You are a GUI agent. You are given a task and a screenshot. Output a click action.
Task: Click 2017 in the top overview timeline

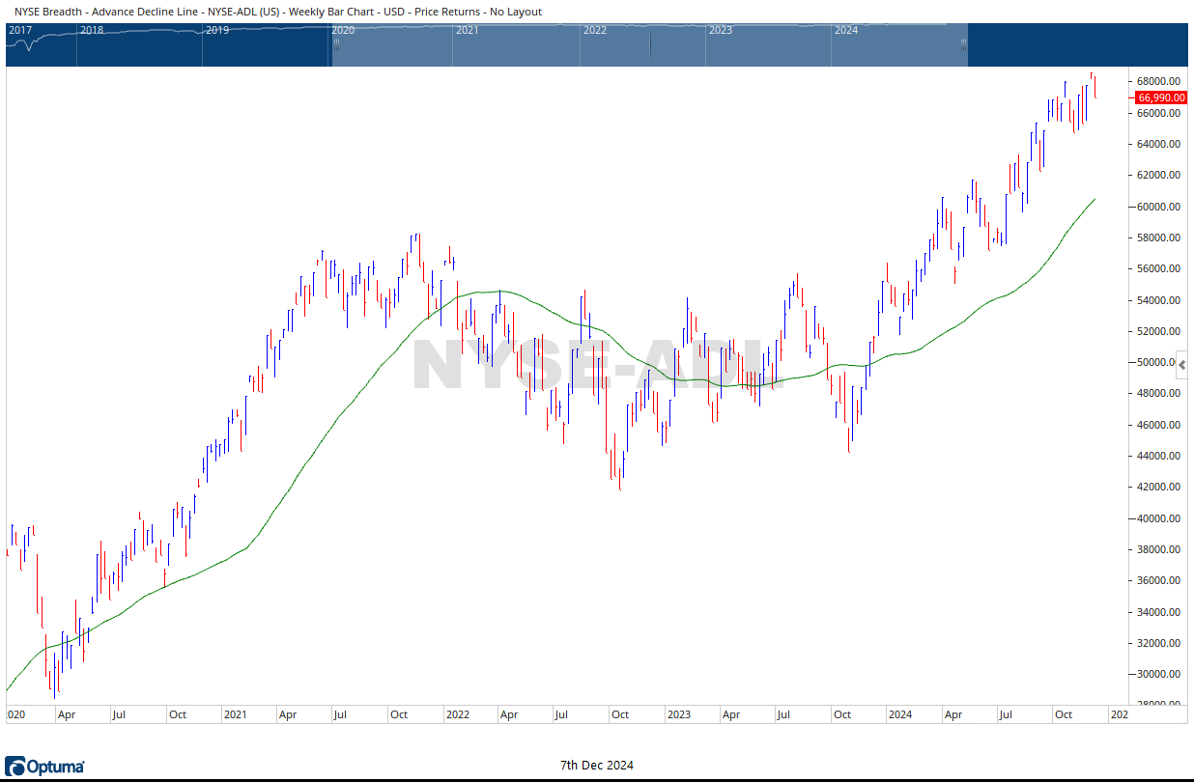[19, 30]
